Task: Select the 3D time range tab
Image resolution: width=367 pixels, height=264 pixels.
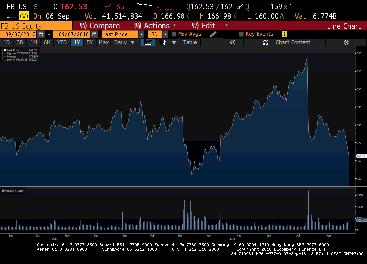Action: pyautogui.click(x=20, y=42)
